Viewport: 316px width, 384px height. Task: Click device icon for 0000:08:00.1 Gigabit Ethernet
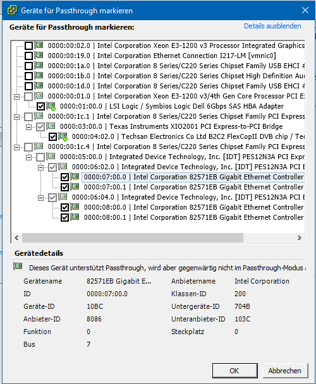click(75, 217)
